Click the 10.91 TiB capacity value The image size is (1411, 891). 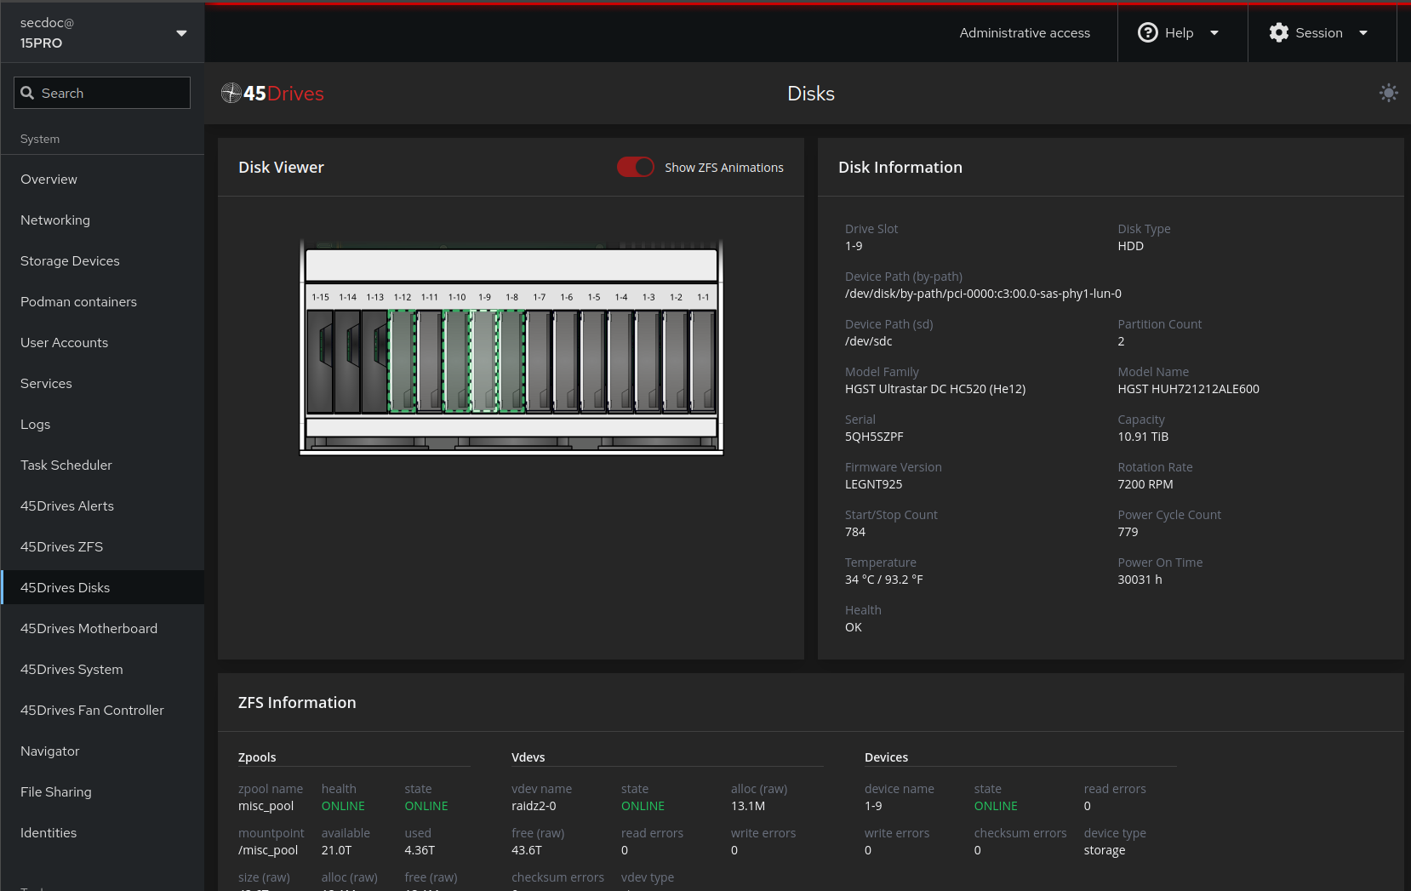pos(1143,437)
